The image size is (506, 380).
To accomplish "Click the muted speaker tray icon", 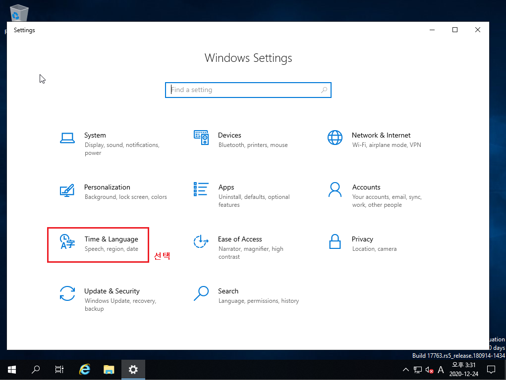I will pyautogui.click(x=429, y=370).
